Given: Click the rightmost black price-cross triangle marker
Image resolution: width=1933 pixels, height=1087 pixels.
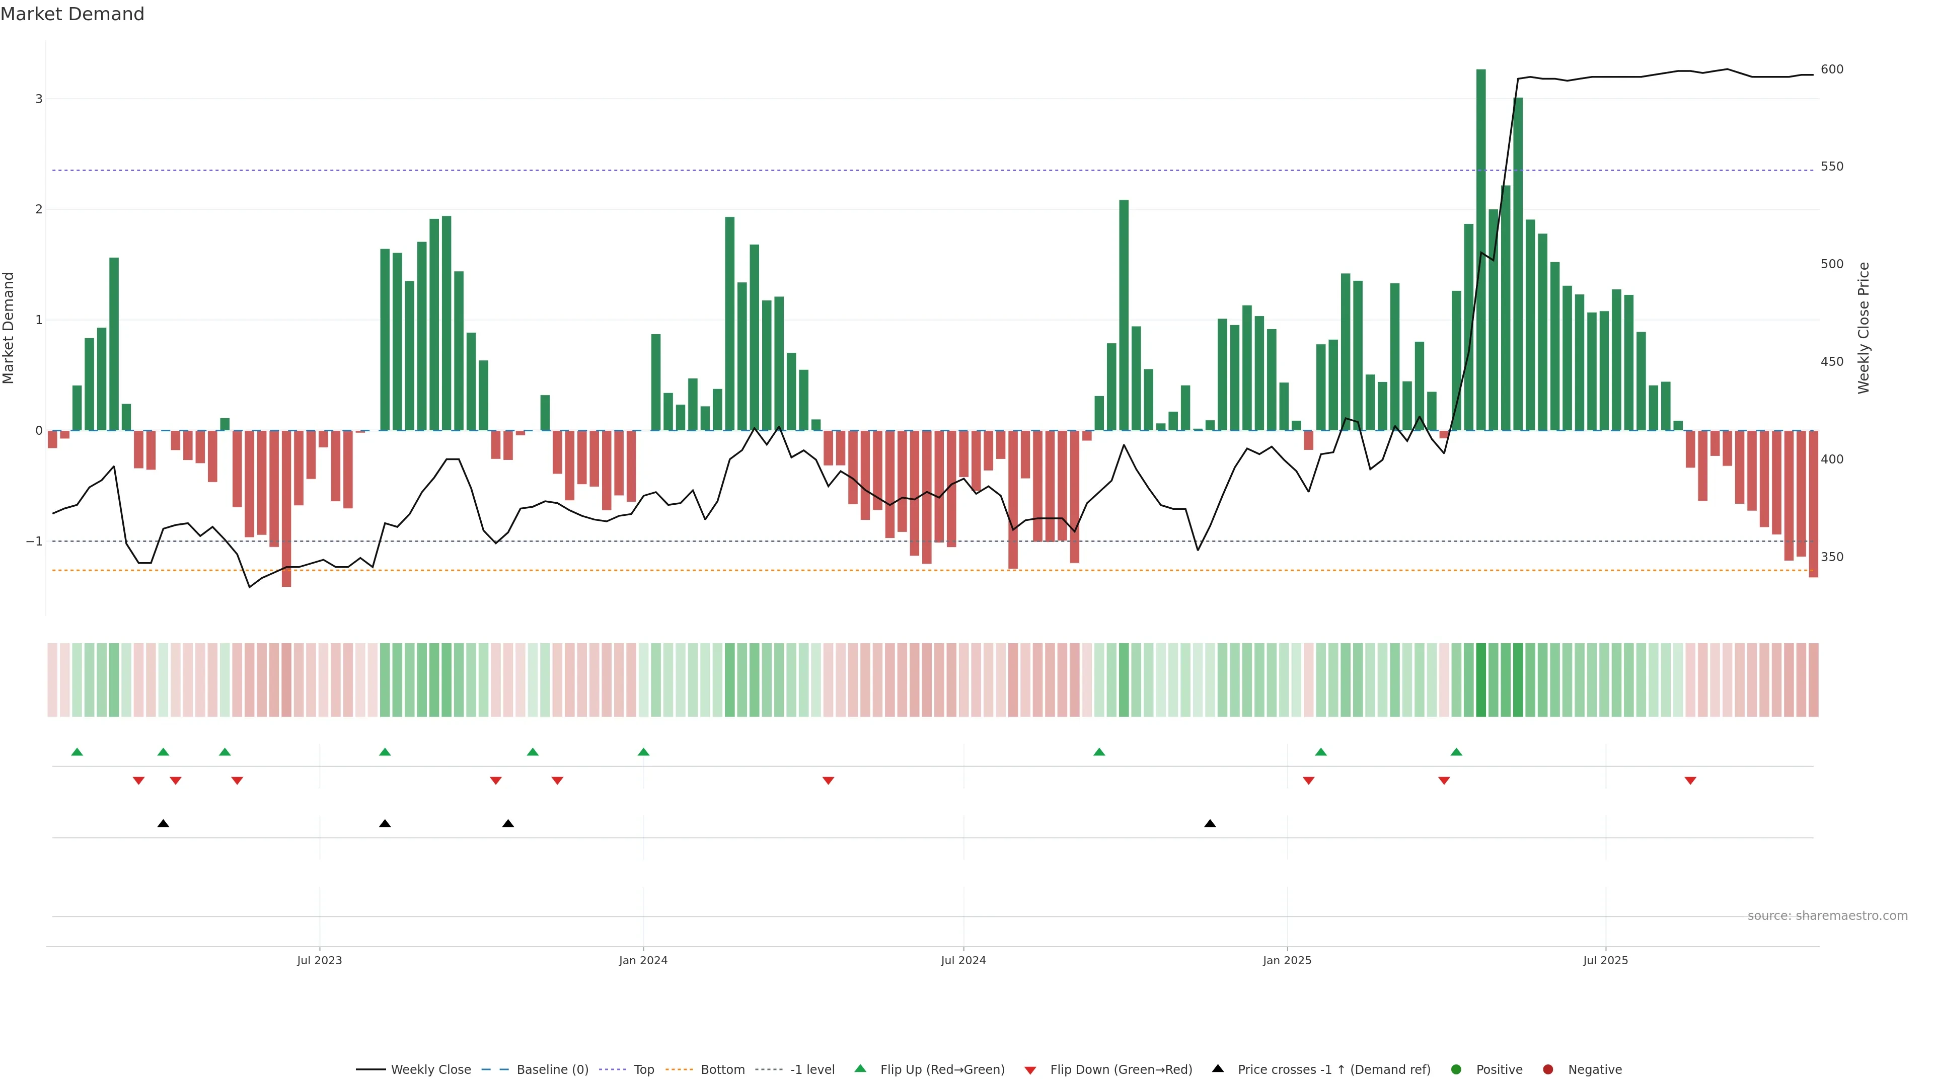Looking at the screenshot, I should tap(1210, 824).
